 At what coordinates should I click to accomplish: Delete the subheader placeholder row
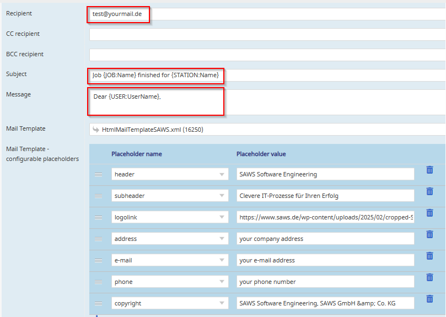[430, 191]
